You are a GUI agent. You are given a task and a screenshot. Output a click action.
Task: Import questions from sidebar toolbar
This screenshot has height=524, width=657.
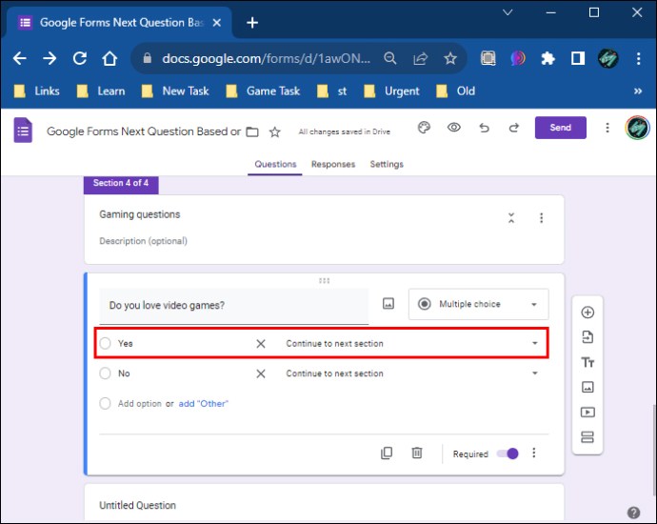587,337
